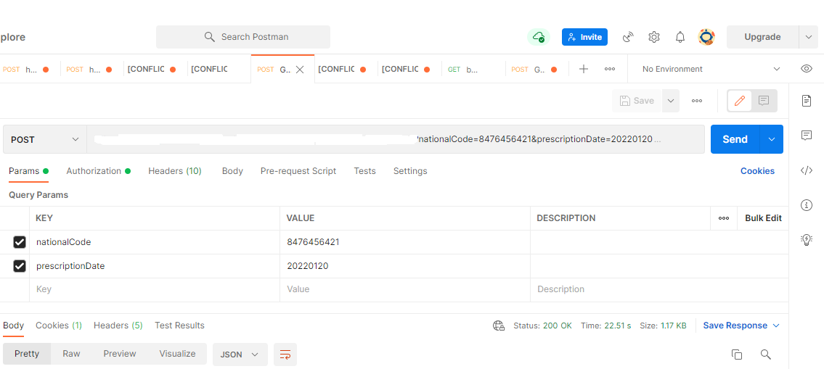The image size is (824, 369).
Task: Switch to the Authorization tab
Action: (98, 170)
